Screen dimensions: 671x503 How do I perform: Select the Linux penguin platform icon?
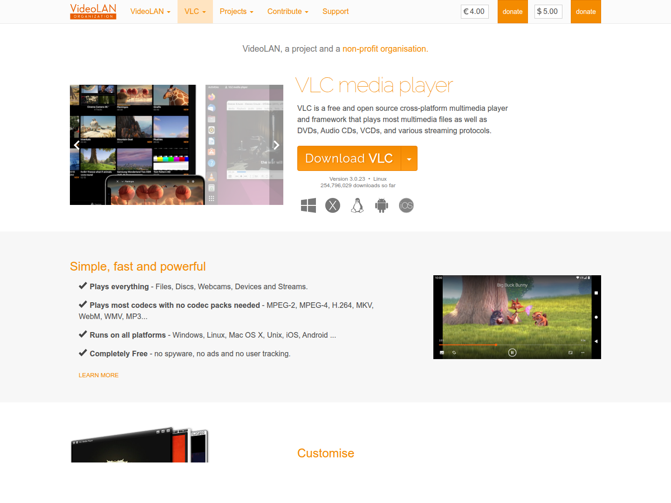[x=357, y=205]
